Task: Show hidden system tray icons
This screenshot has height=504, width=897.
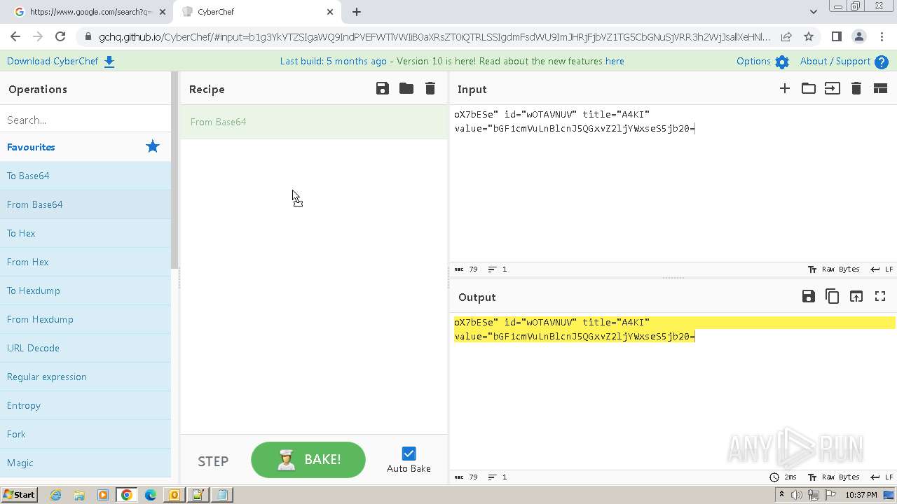Action: [781, 495]
